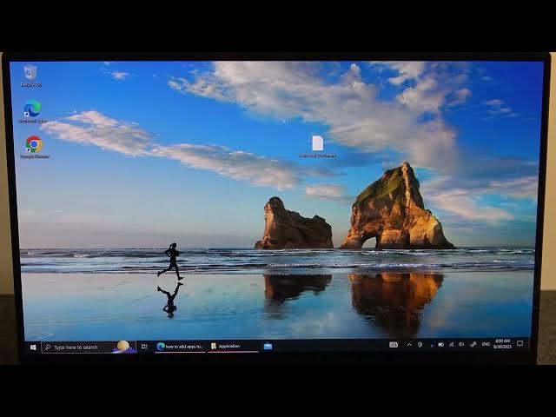
Task: Open the ENG input language switcher
Action: 486,344
